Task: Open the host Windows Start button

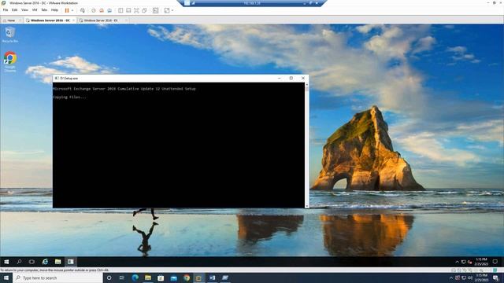Action: coord(6,277)
